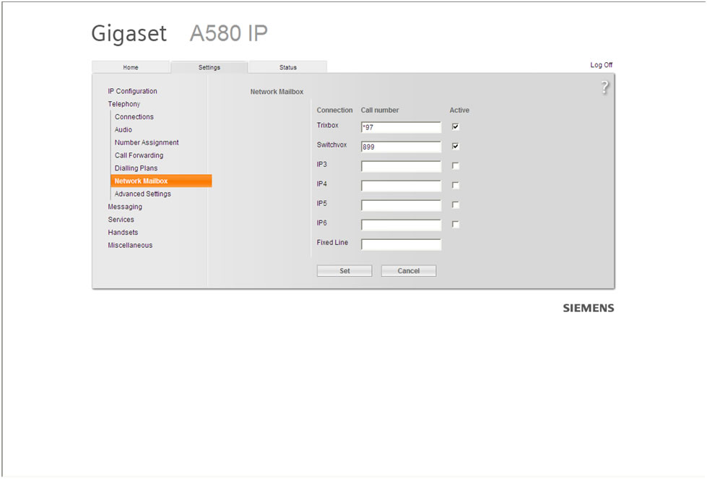The height and width of the screenshot is (479, 707).
Task: Open Miscellaneous settings
Action: click(x=130, y=246)
